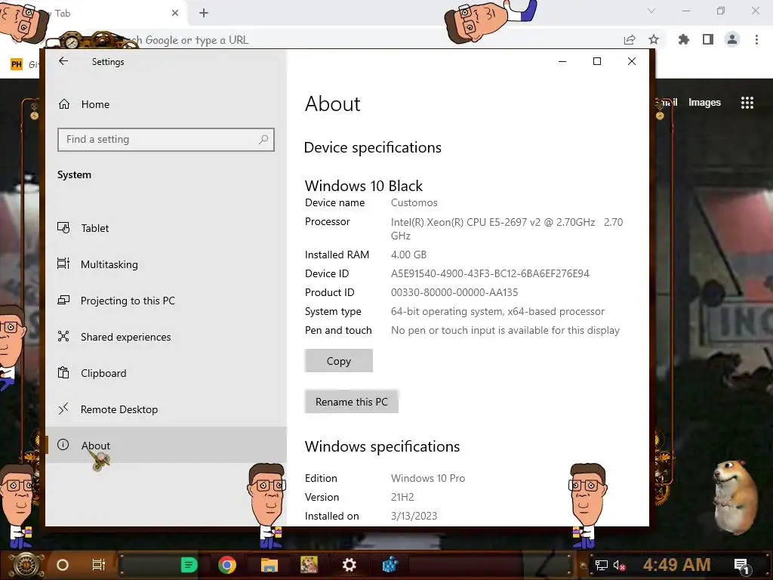Click the search magnifier icon in Settings

[x=263, y=140]
